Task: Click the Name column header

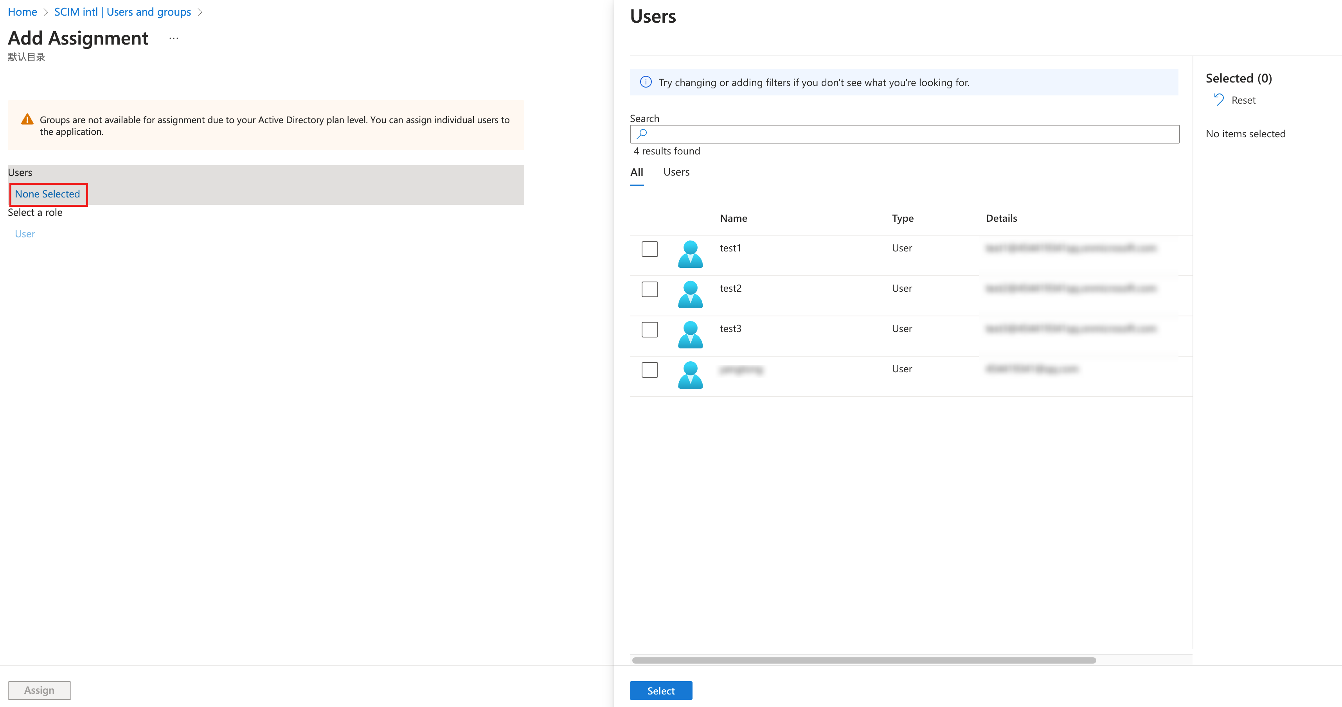Action: (x=733, y=218)
